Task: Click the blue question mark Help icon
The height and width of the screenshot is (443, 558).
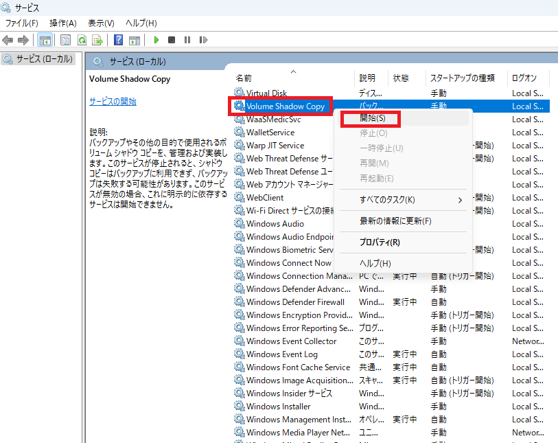Action: coord(119,40)
